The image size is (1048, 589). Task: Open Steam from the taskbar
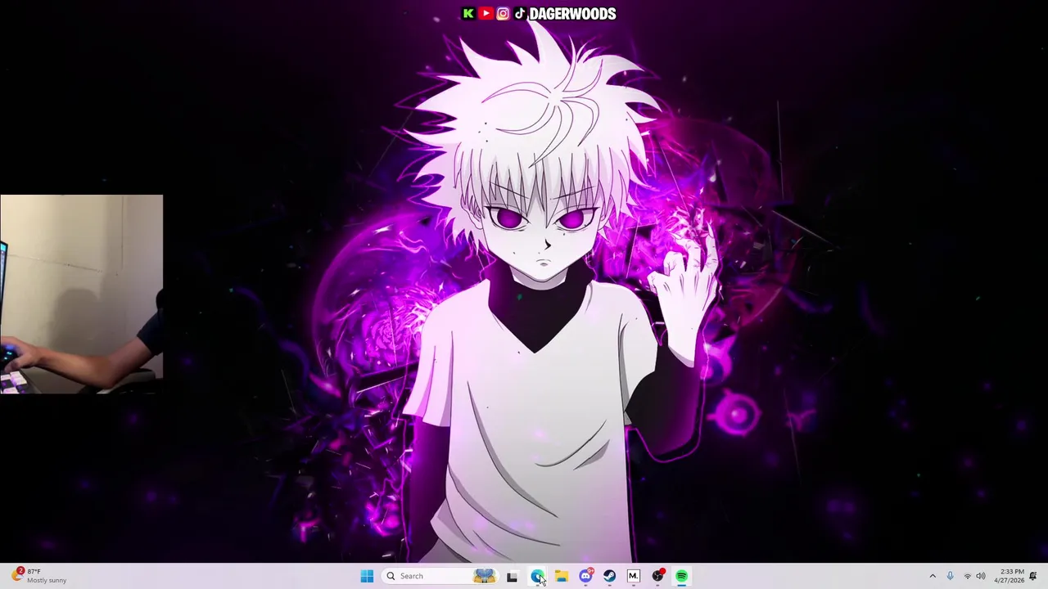pos(609,576)
